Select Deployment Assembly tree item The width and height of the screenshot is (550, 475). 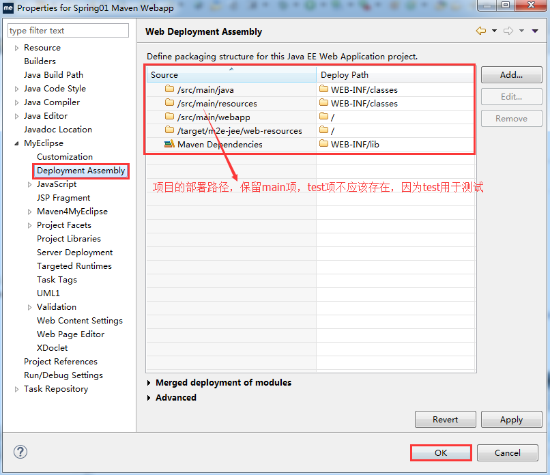(x=81, y=171)
